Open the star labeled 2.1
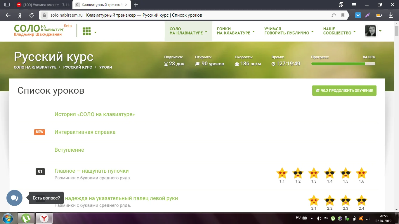 point(314,200)
